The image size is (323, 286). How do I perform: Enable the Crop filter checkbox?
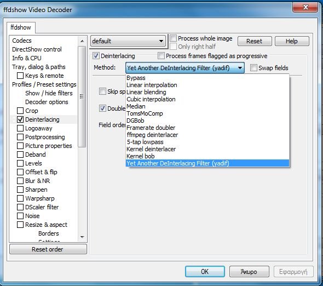coord(20,111)
